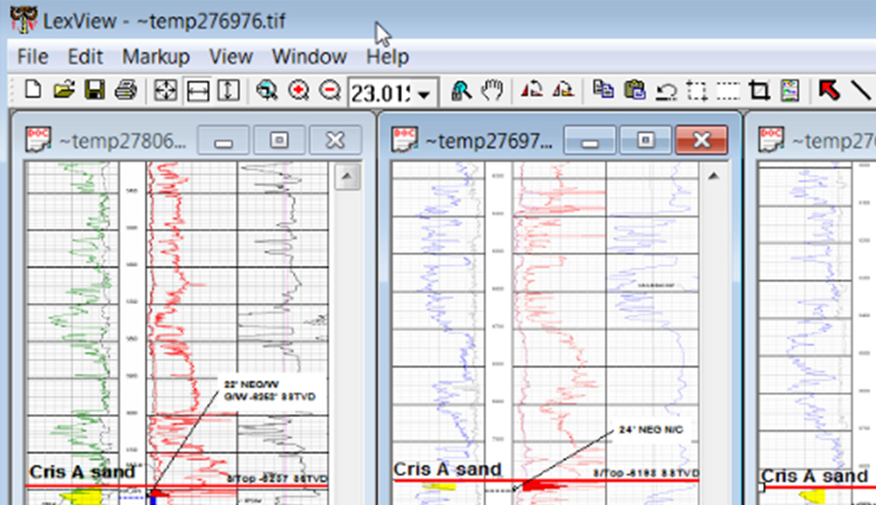
Task: Toggle Fit to Window view mode
Action: [x=165, y=91]
